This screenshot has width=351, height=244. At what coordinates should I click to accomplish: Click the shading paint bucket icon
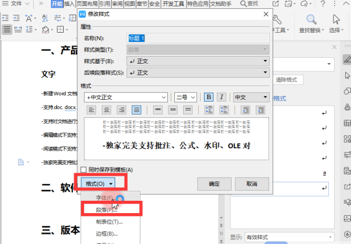tap(46, 30)
